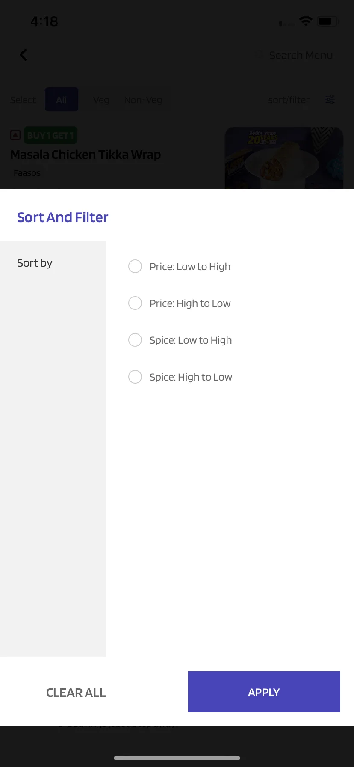
Task: Tap the BUY 1 GET 1 badge
Action: coord(50,136)
